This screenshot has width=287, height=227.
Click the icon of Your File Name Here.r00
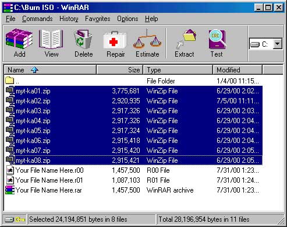(10, 170)
